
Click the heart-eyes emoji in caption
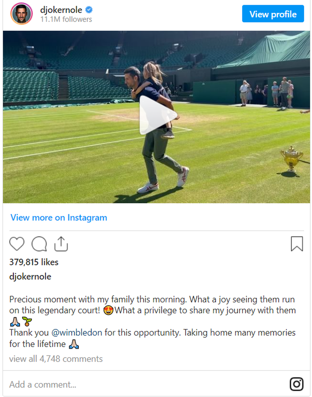point(108,310)
